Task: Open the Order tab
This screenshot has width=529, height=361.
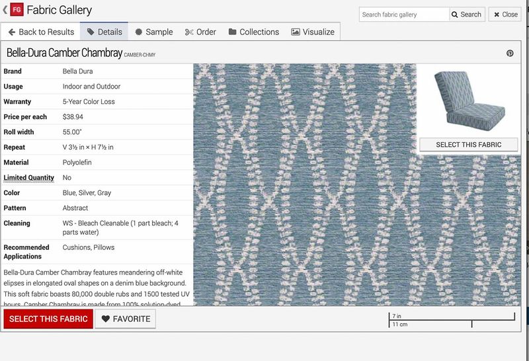Action: coord(200,32)
